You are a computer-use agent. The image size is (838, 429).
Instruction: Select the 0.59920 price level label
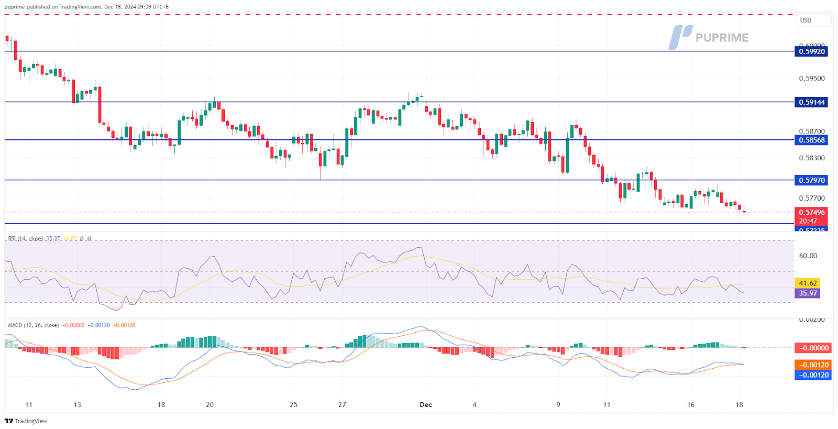tap(811, 51)
